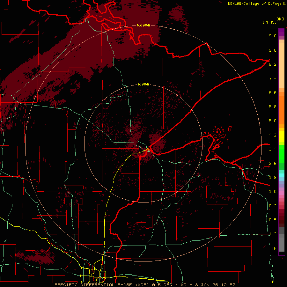Click the -1.3 legend value label

[x=272, y=234]
